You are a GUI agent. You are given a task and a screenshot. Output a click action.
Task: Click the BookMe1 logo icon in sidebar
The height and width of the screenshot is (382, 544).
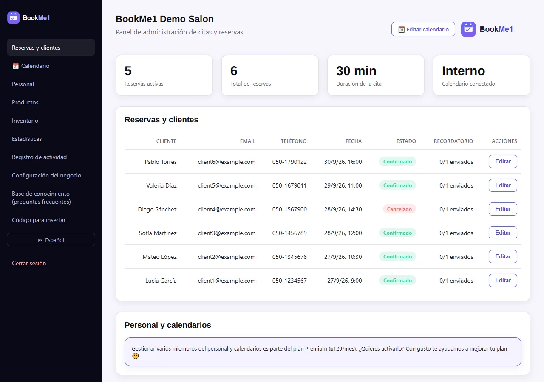[14, 18]
